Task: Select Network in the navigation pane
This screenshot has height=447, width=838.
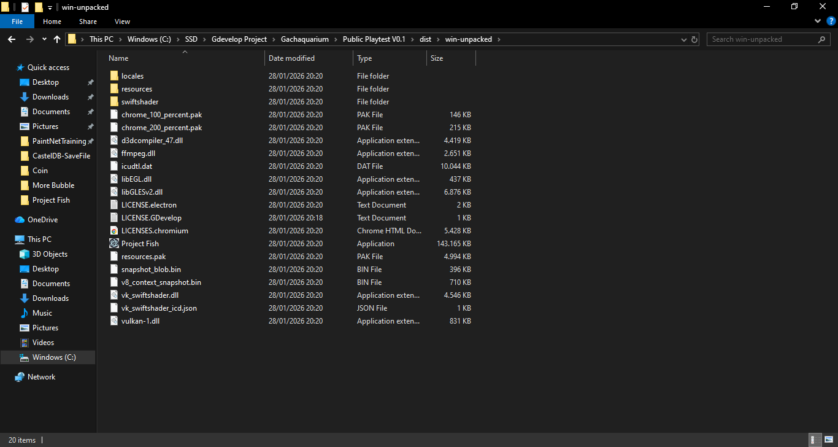Action: 41,377
